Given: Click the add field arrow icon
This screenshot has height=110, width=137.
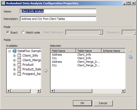Looking at the screenshot, I should (x=46, y=71).
